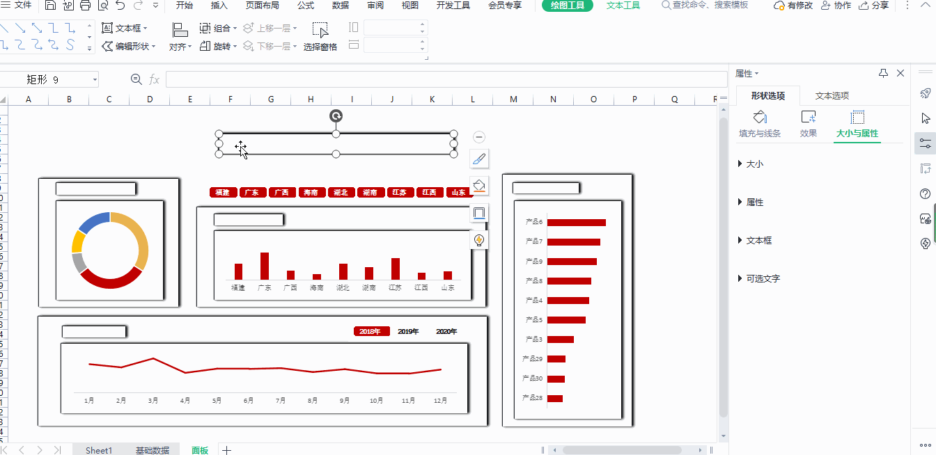This screenshot has height=455, width=936.
Task: Click the Align (对齐) icon
Action: [x=180, y=30]
